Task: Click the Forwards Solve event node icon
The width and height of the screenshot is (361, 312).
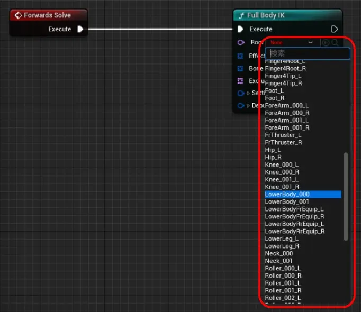Action: (x=18, y=15)
